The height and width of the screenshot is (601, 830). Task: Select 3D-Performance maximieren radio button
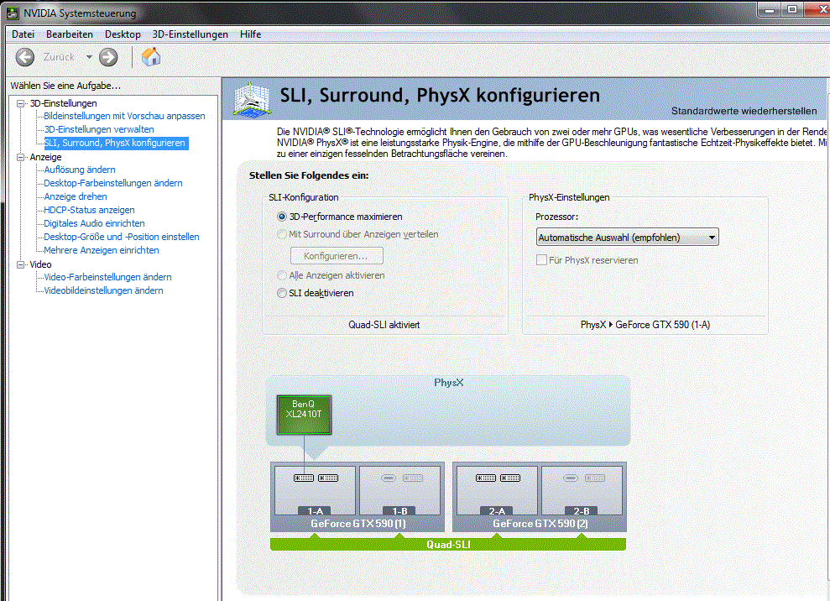pyautogui.click(x=282, y=217)
